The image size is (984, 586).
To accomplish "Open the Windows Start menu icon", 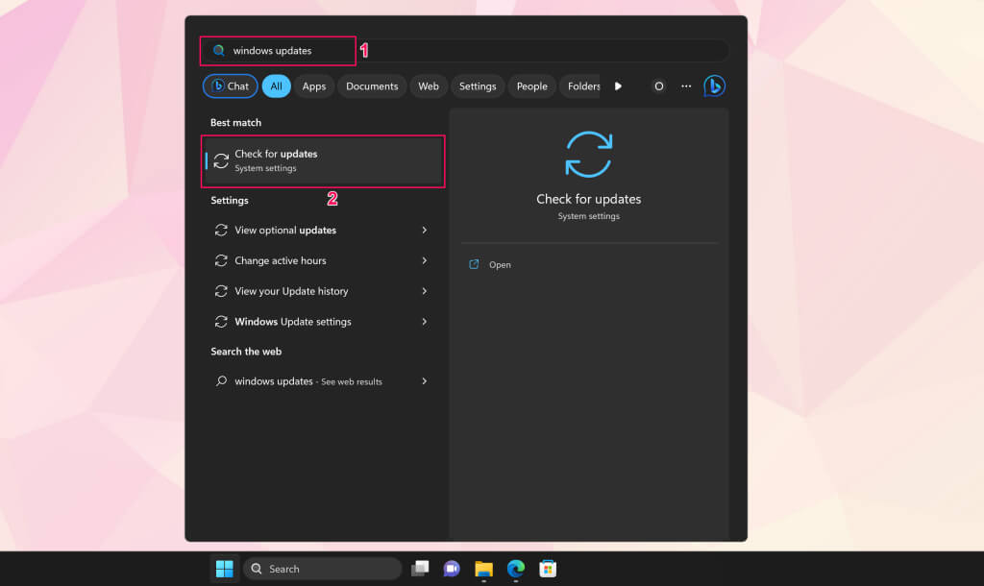I will [x=225, y=569].
